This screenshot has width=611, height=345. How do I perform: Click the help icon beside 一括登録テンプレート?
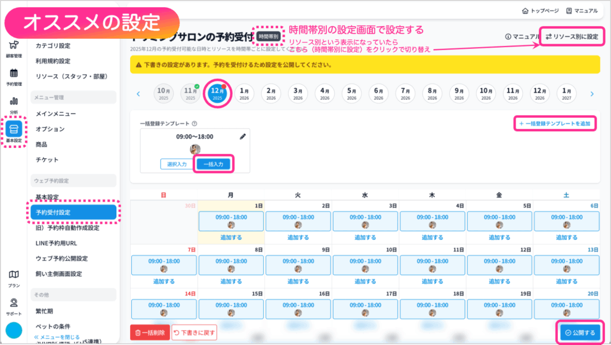(195, 124)
